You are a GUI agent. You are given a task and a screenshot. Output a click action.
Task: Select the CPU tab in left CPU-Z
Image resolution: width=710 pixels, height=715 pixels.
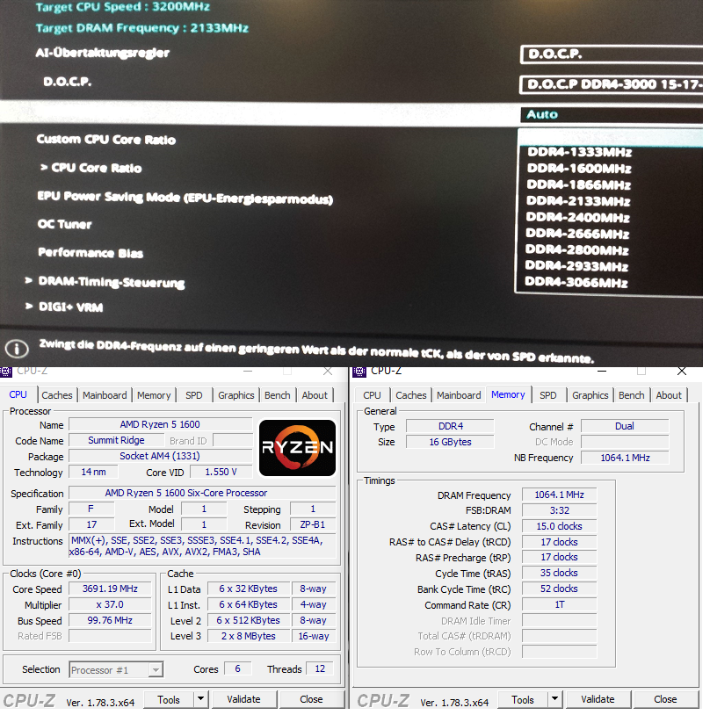(18, 394)
